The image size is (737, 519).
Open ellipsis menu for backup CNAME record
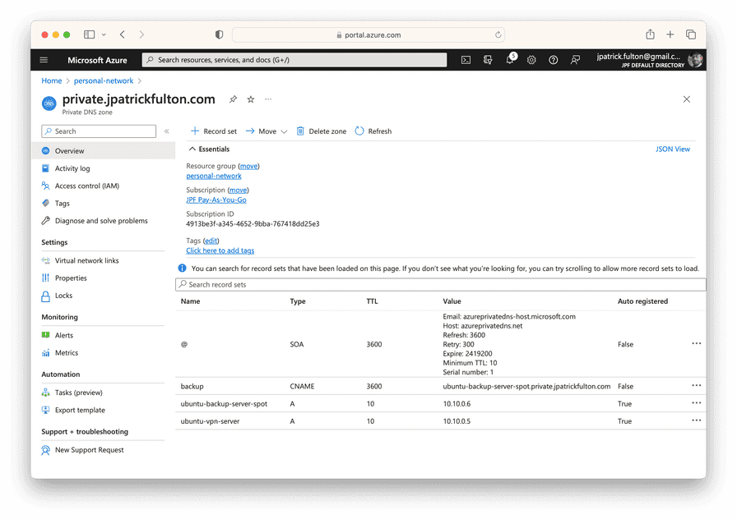(x=696, y=385)
